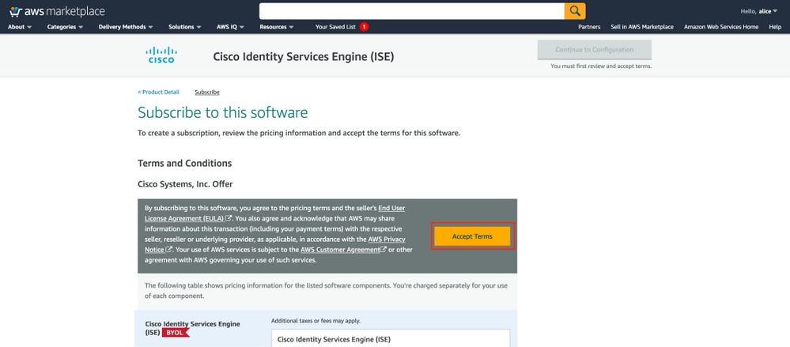Expand the Categories dropdown
This screenshot has height=347, width=790.
[65, 27]
